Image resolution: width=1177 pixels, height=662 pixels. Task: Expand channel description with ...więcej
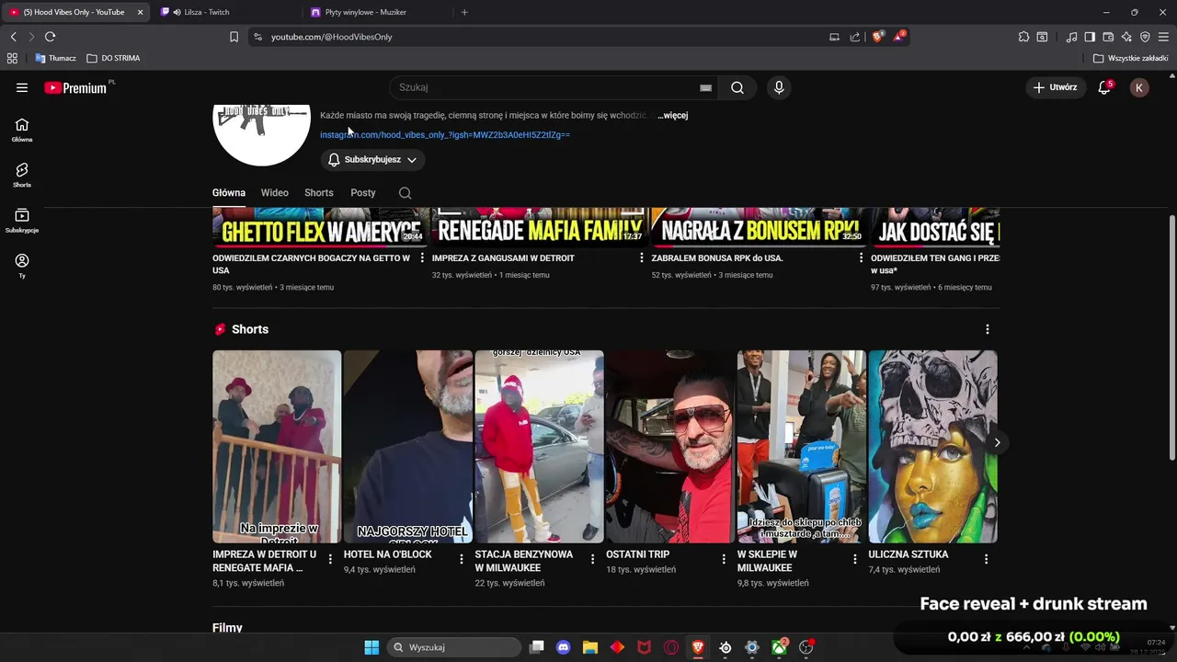click(x=673, y=116)
